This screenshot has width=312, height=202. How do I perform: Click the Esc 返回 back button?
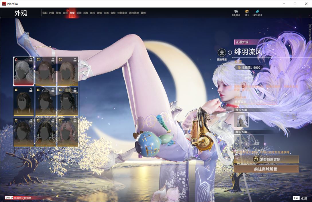[x=300, y=198]
